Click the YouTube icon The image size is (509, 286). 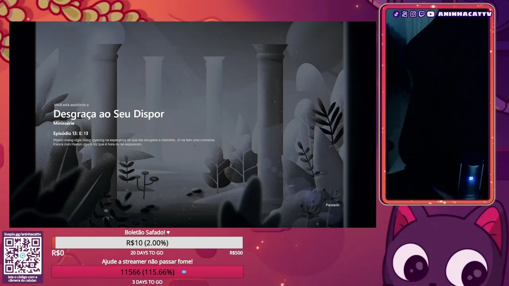coord(431,14)
